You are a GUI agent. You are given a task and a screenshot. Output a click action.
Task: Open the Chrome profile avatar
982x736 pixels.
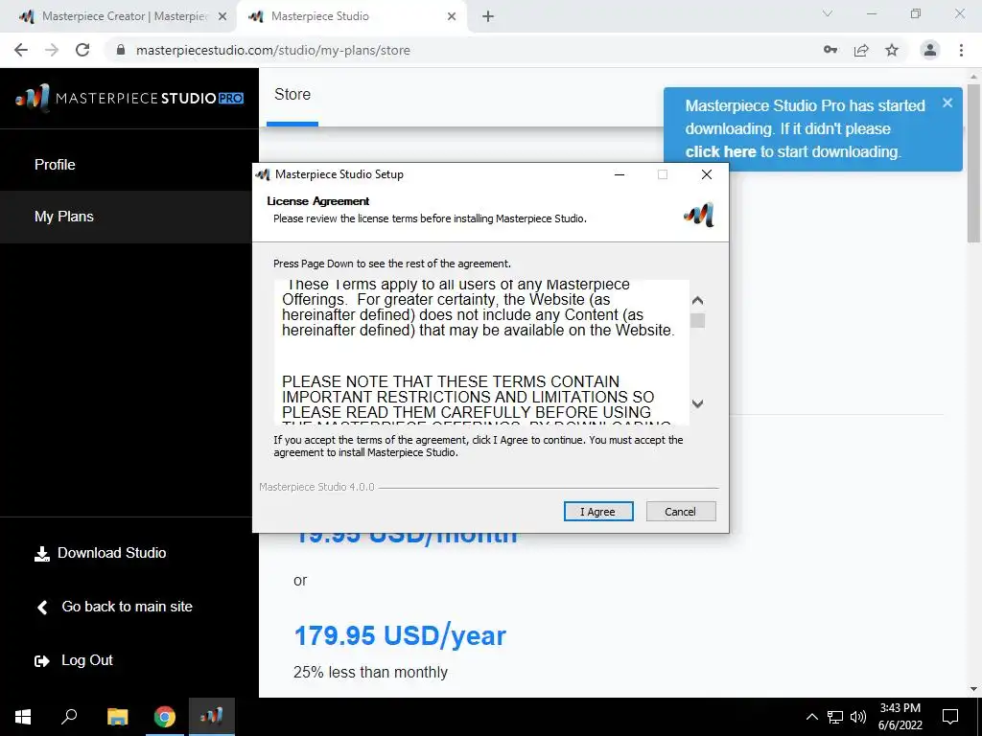click(x=930, y=50)
